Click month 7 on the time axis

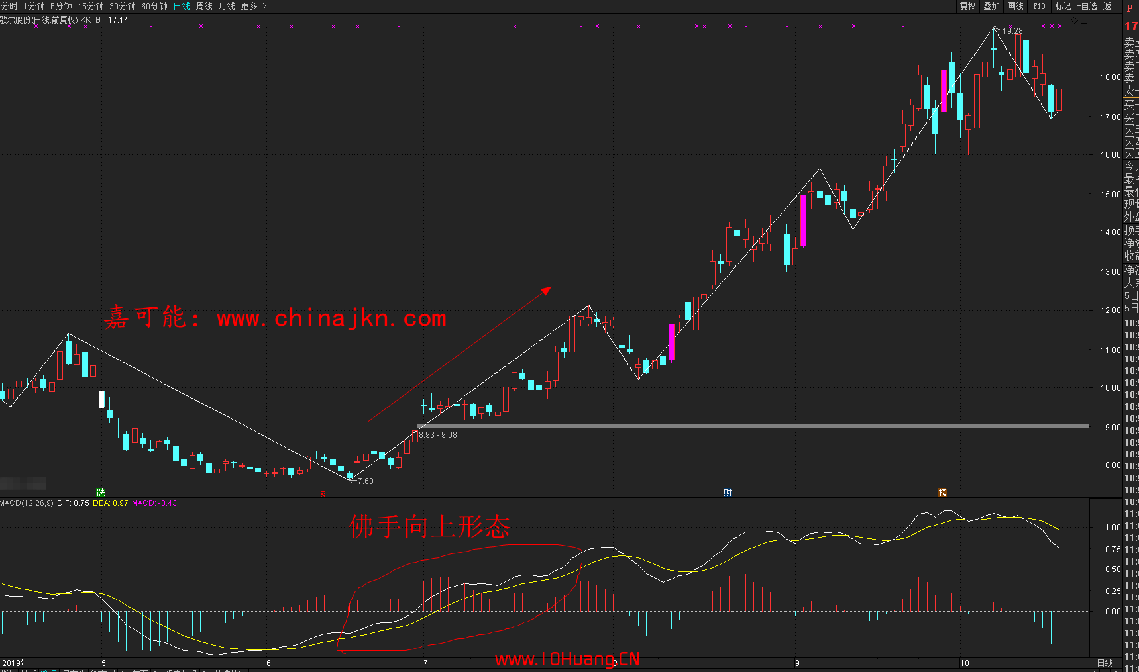425,663
